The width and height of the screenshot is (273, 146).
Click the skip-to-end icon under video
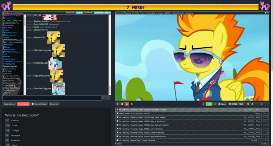click(262, 104)
